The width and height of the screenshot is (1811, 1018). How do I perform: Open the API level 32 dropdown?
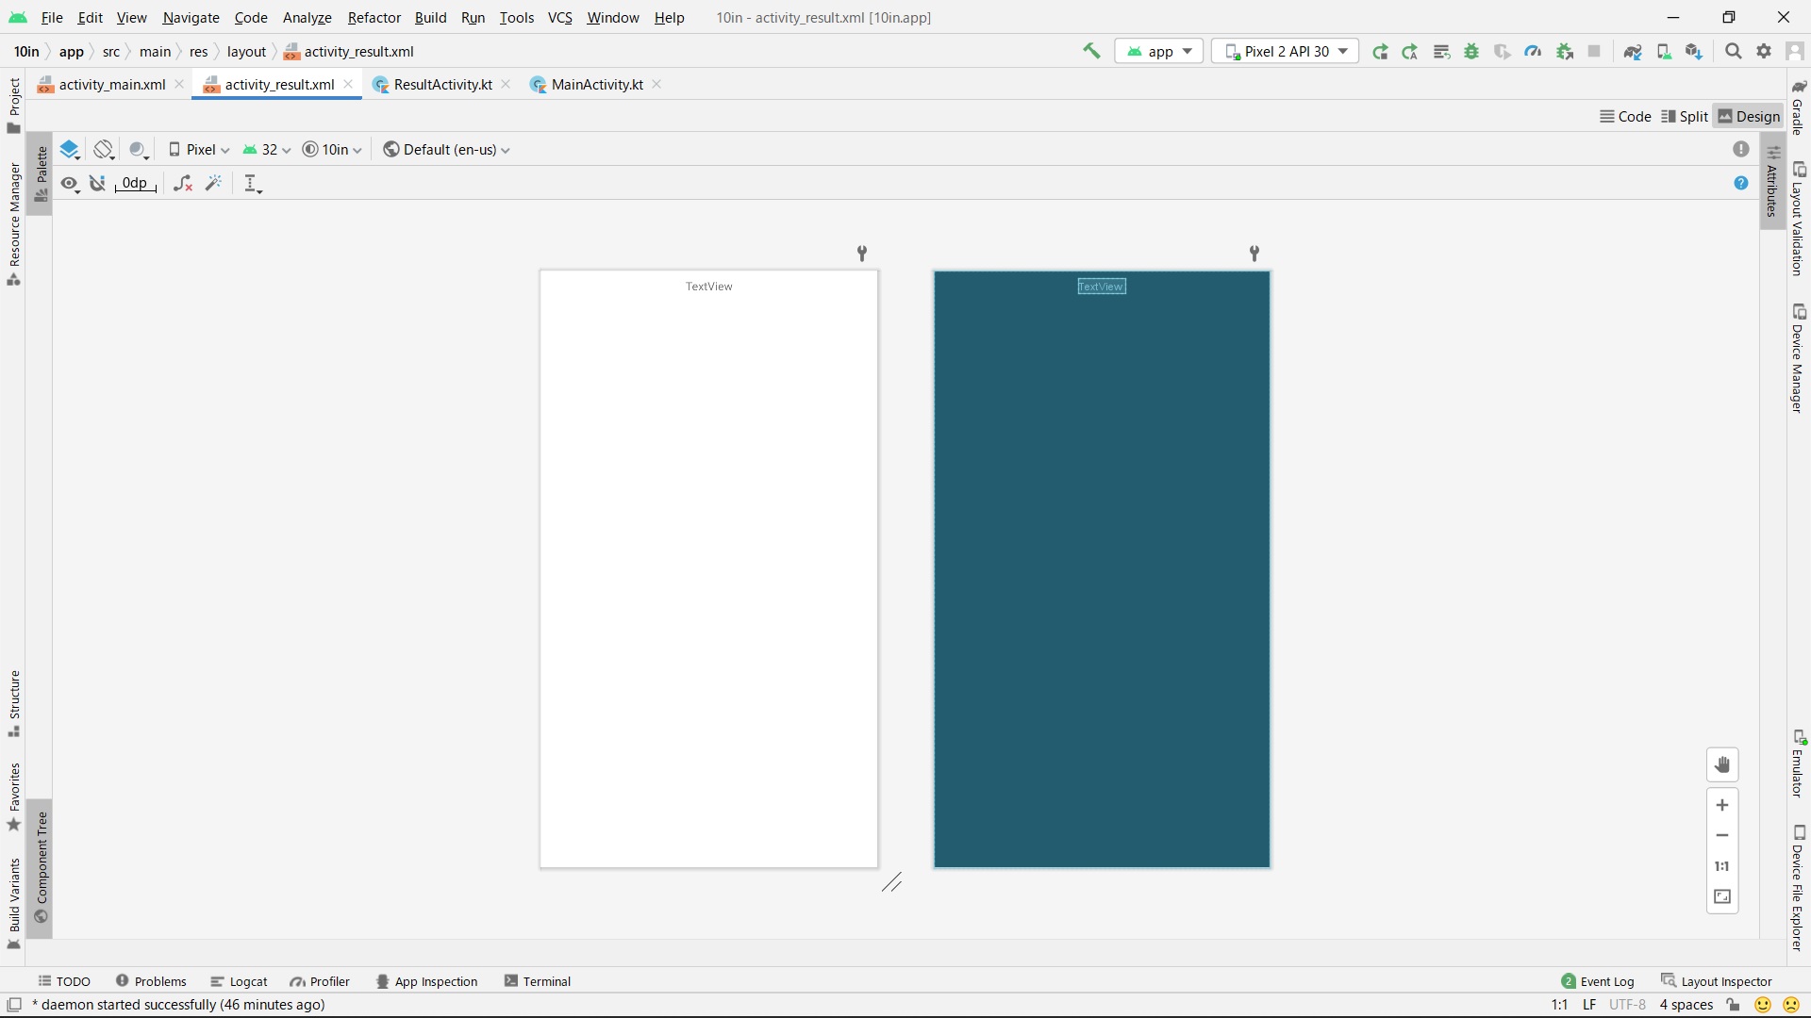pos(267,149)
